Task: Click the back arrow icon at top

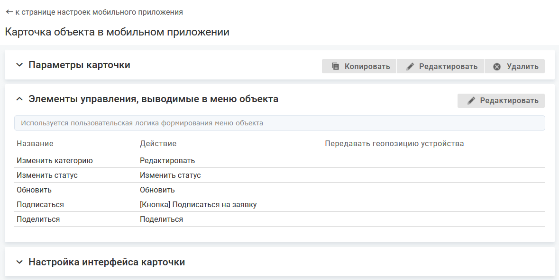Action: [x=9, y=12]
